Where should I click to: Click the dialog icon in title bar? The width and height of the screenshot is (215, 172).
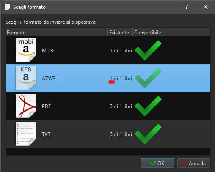[x=8, y=7]
